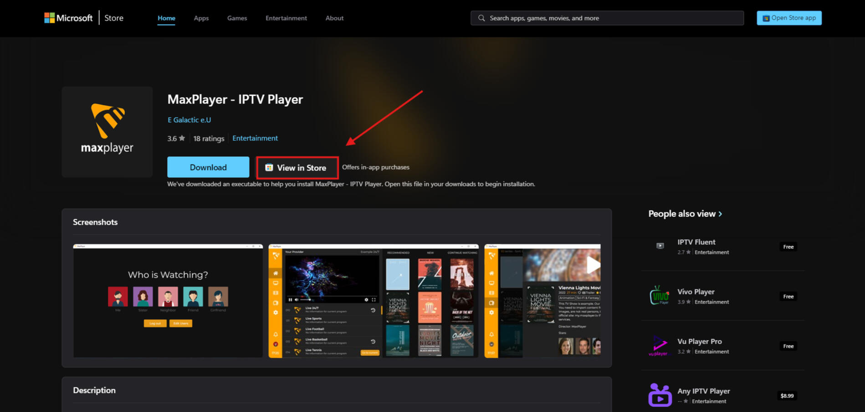Viewport: 865px width, 412px height.
Task: Click the View in Store button
Action: 297,168
